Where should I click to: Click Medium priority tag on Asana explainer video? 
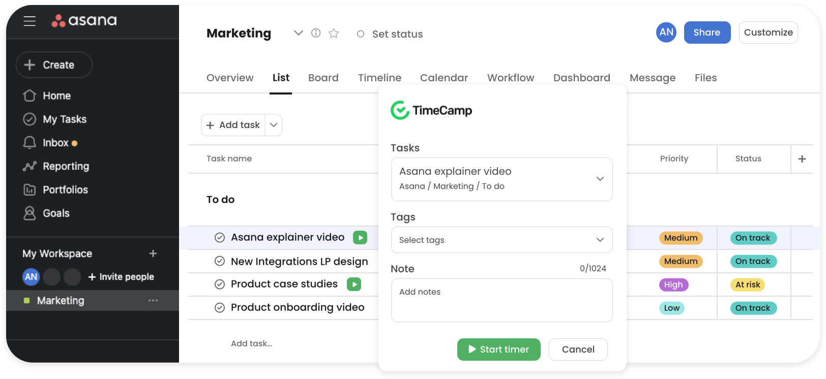(x=681, y=238)
